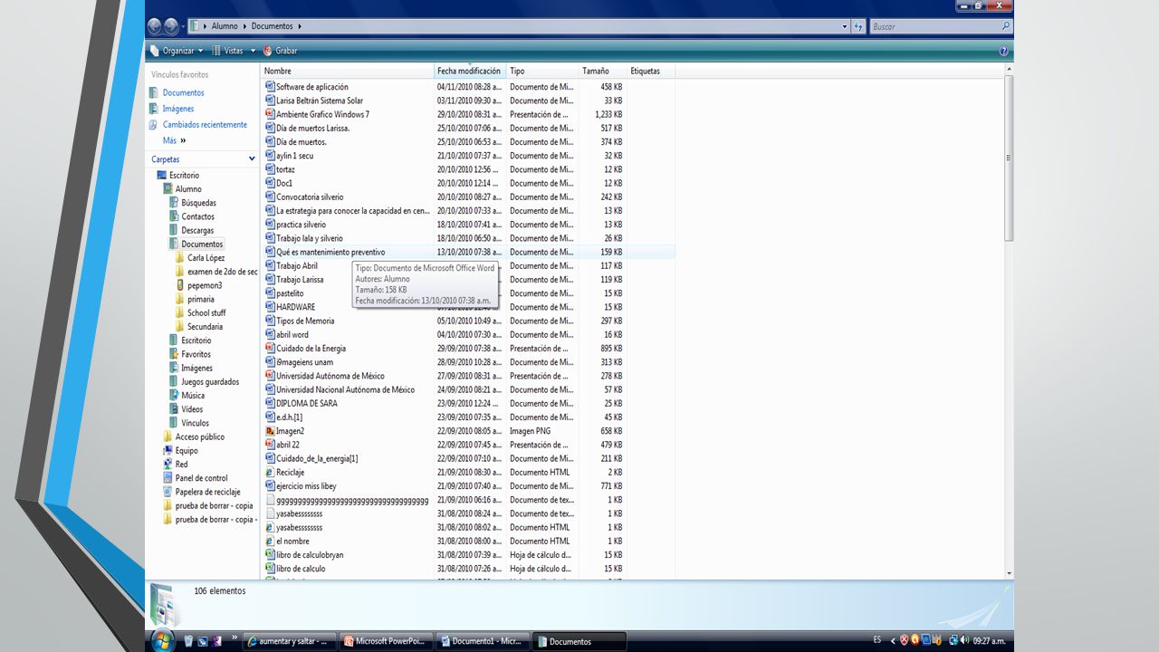1159x652 pixels.
Task: Click the PNG icon of Imagen2
Action: pos(270,431)
